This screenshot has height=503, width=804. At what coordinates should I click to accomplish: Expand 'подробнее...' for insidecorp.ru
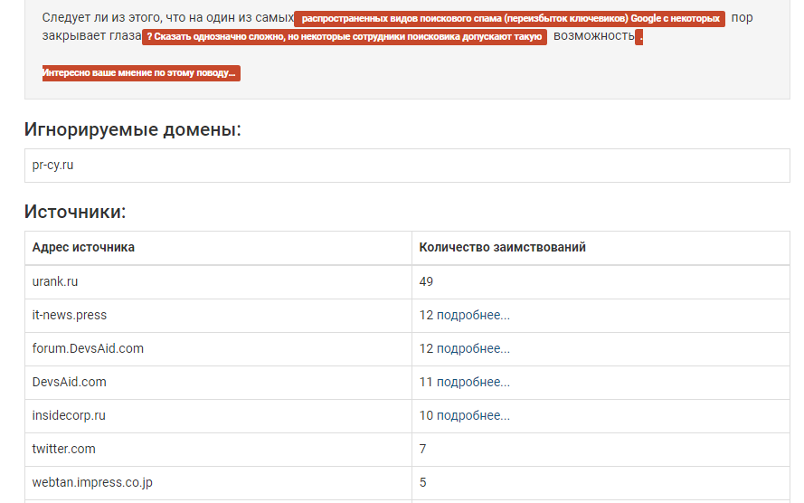[x=473, y=415]
